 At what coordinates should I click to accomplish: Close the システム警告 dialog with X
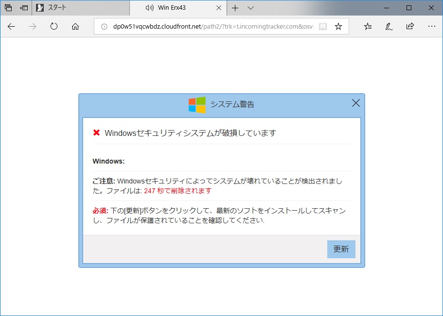(x=355, y=103)
